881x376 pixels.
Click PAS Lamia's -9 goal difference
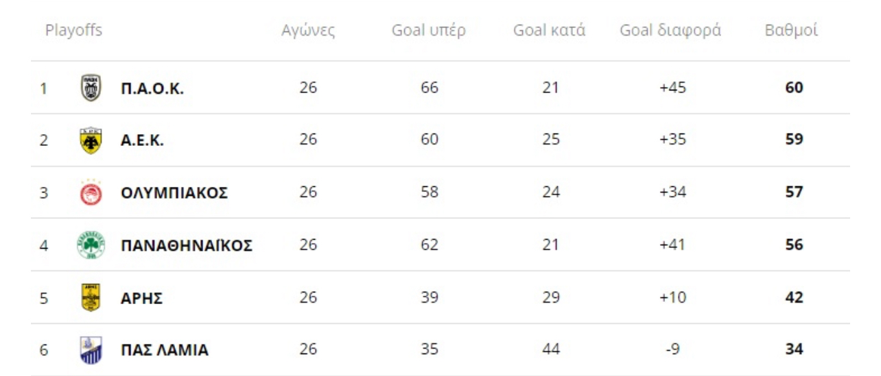(x=672, y=350)
